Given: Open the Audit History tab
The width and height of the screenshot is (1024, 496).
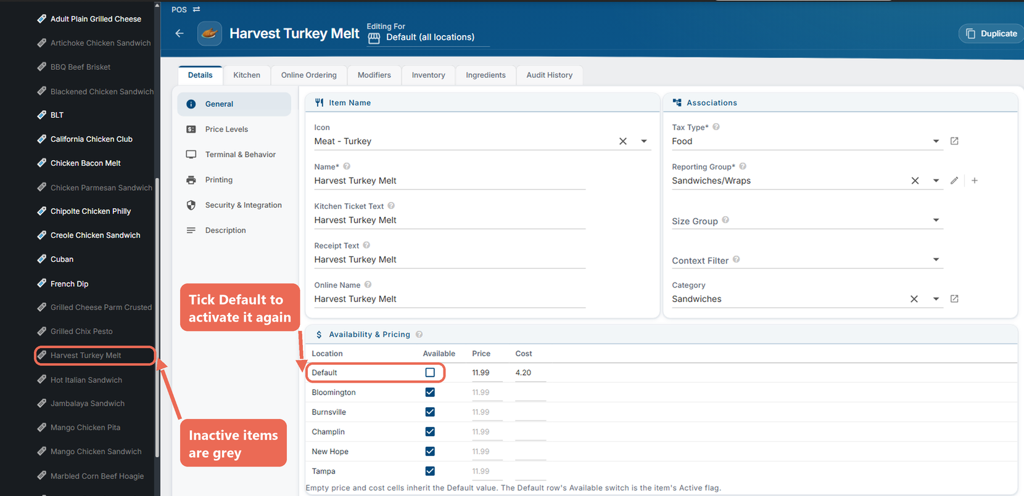Looking at the screenshot, I should click(550, 75).
